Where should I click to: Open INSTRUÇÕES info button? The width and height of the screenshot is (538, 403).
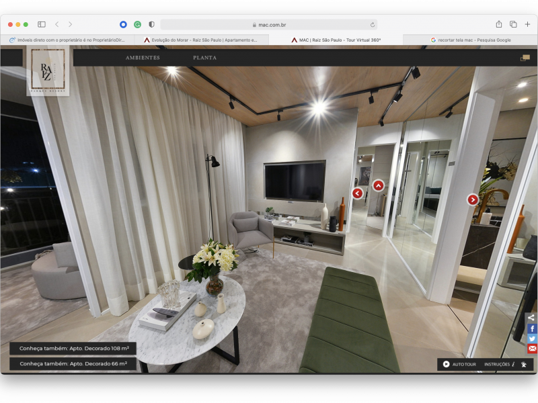(x=499, y=364)
